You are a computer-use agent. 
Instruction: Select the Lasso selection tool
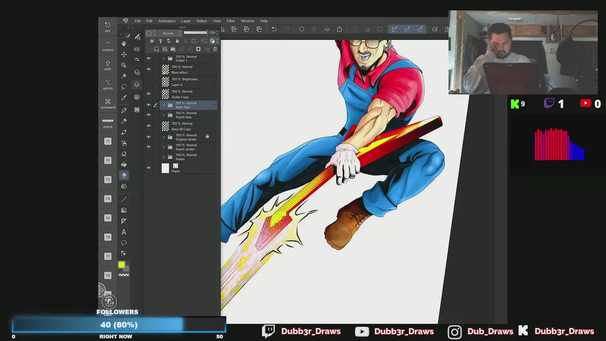(x=124, y=87)
